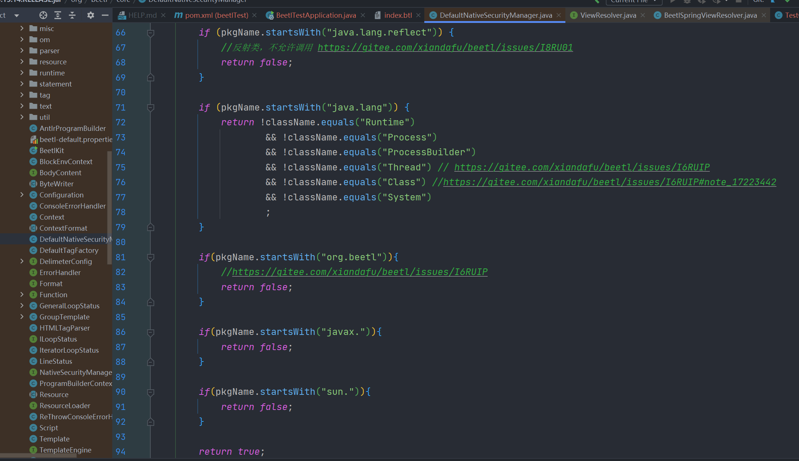This screenshot has height=461, width=799.
Task: Open the gitee issues I8RU01 link
Action: (x=445, y=48)
